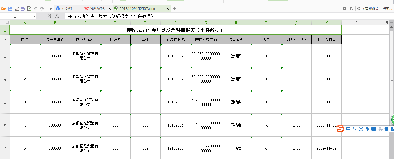Viewport: 394px width, 159px height.
Task: Click the 实际支付日 header cell
Action: [327, 39]
